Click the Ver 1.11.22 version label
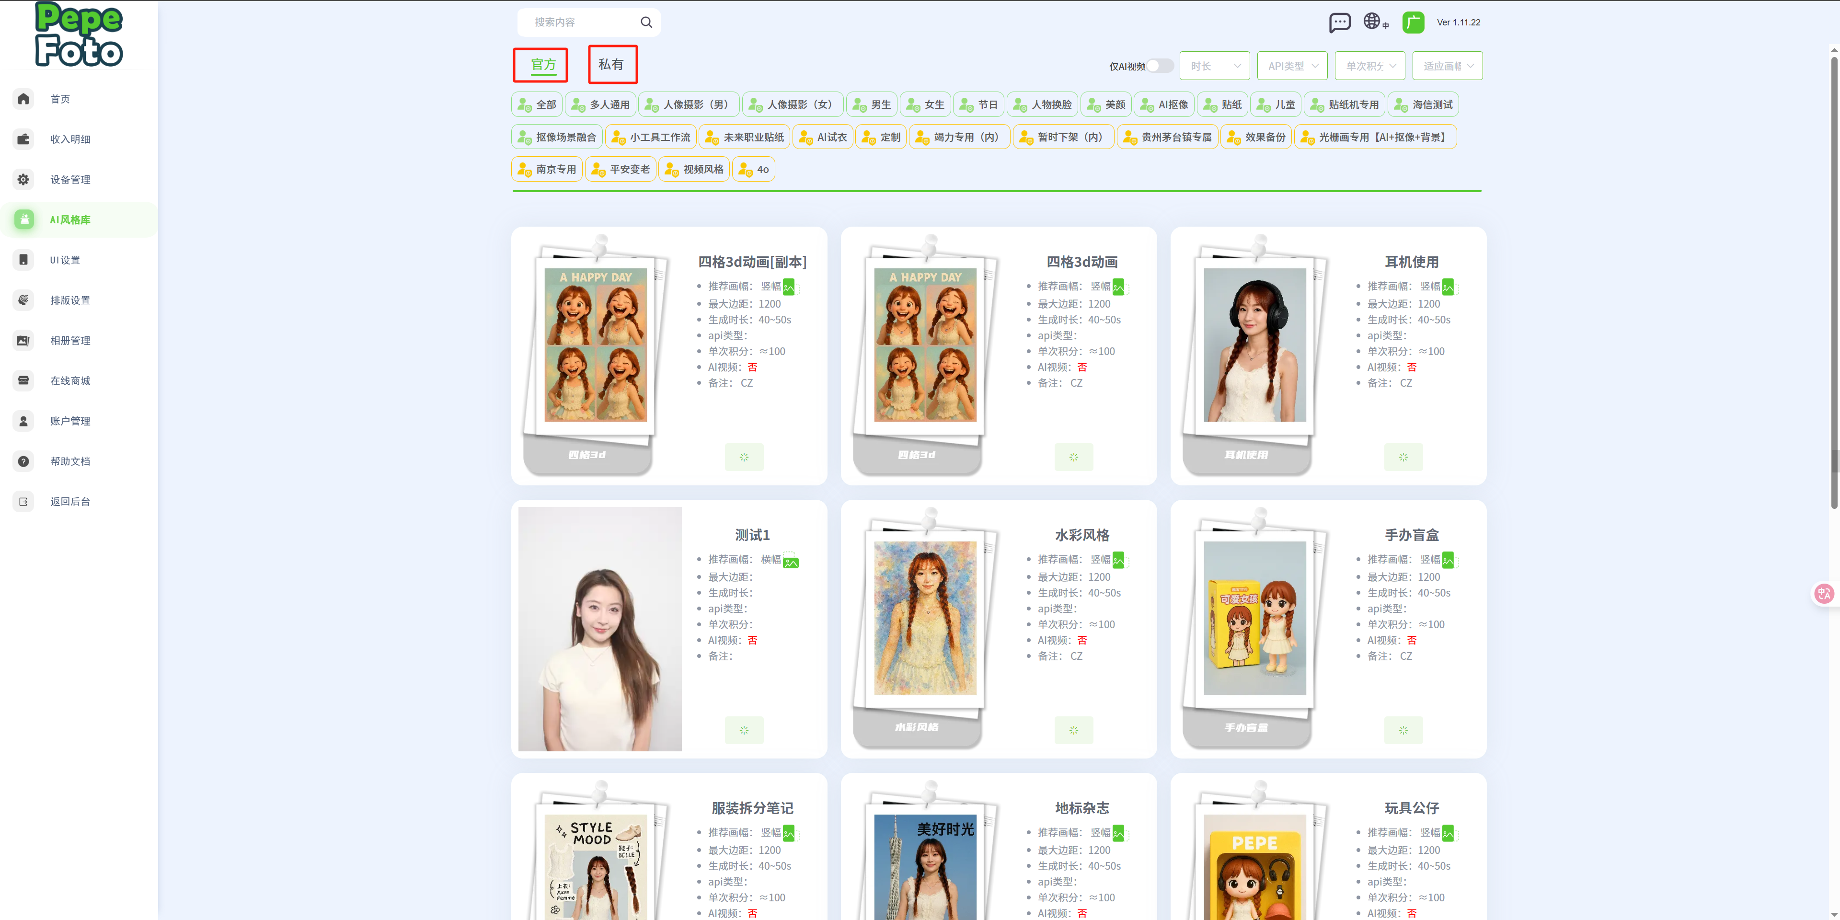 (1459, 22)
